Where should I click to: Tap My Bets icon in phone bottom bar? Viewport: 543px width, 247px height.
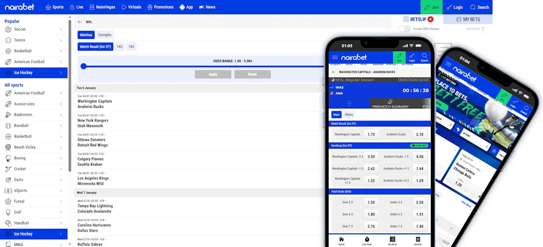tap(392, 239)
